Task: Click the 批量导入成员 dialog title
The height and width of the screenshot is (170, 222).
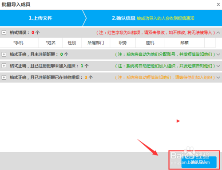Action: pos(16,4)
